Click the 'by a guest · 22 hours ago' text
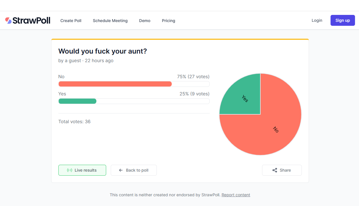This screenshot has height=206, width=359. pyautogui.click(x=86, y=61)
